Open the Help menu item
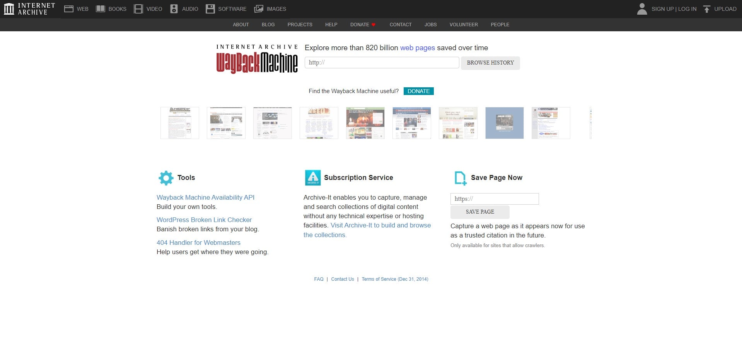 click(x=331, y=25)
